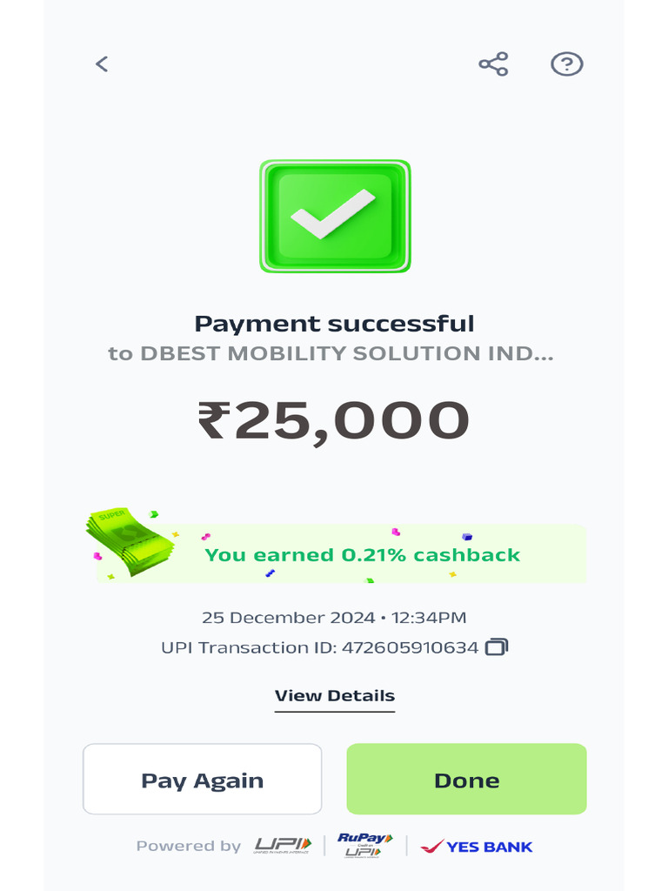Copy the UPI Transaction ID
Image resolution: width=668 pixels, height=891 pixels.
497,647
